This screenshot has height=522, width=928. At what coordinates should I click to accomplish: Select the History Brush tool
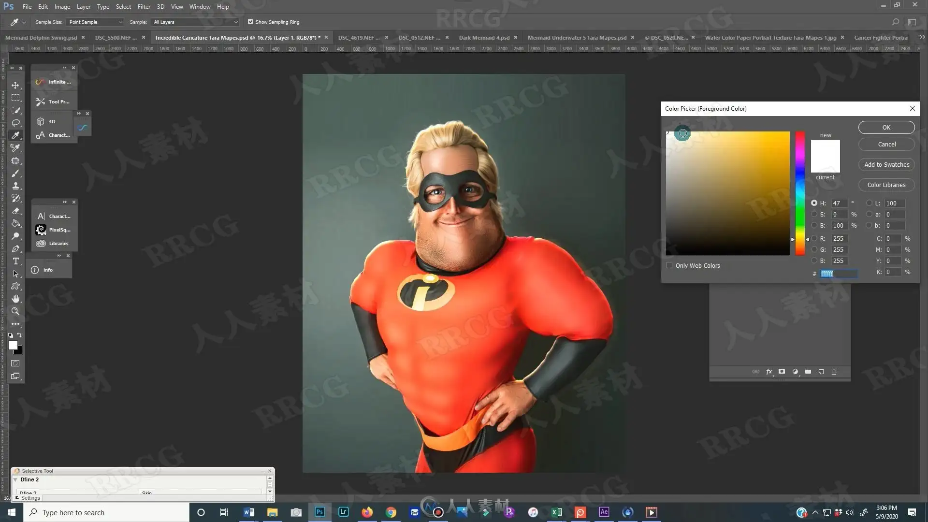15,198
